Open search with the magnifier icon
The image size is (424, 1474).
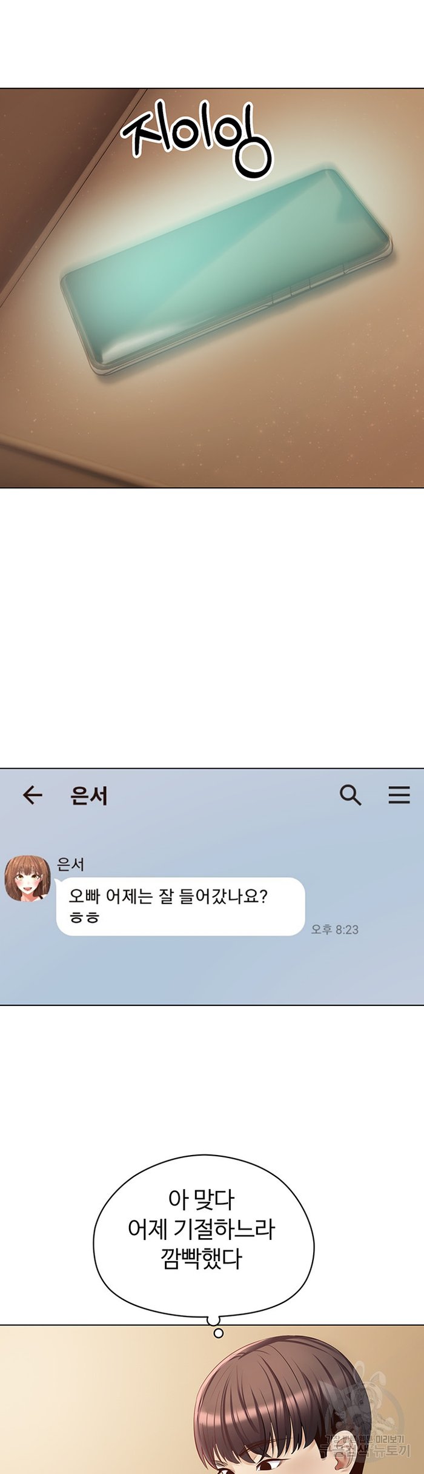(350, 794)
